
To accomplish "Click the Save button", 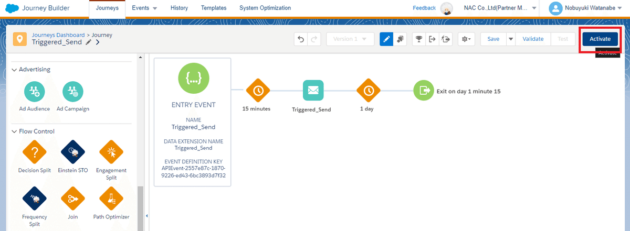I will tap(493, 39).
